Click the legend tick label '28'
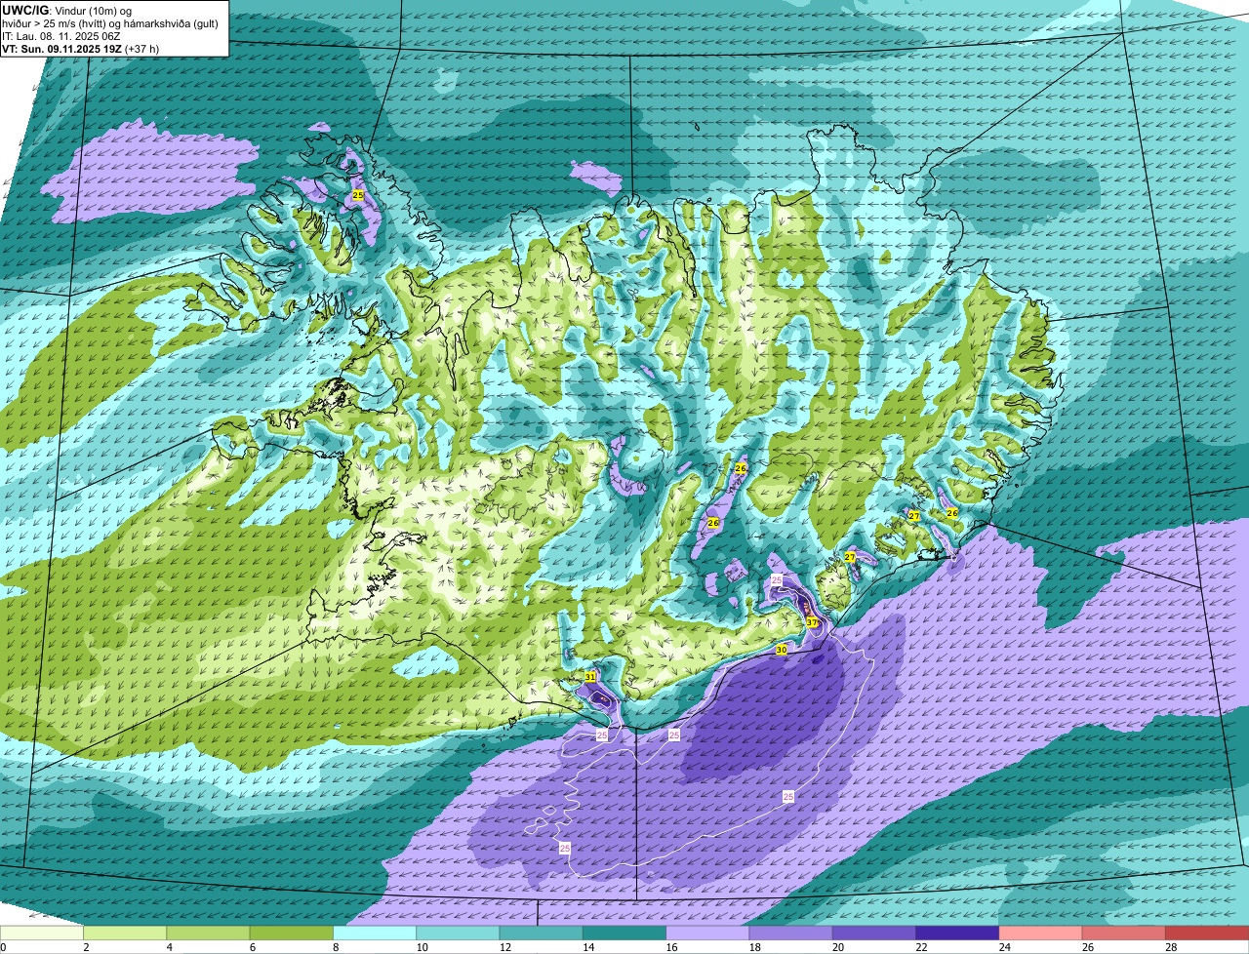The height and width of the screenshot is (954, 1249). [x=1170, y=946]
